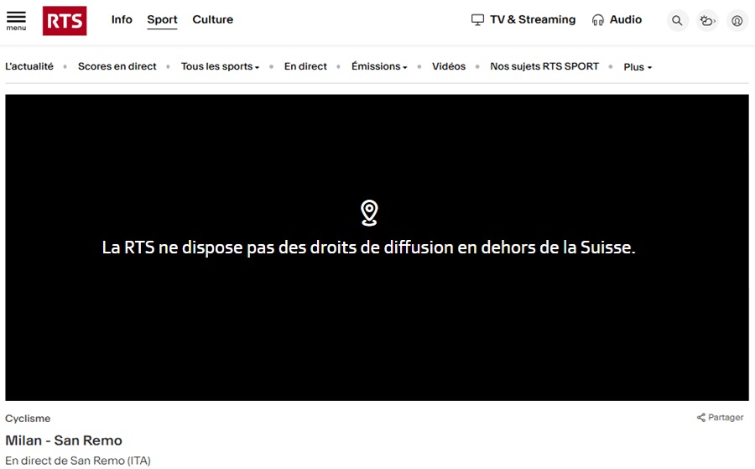Open the user account icon

pos(737,21)
